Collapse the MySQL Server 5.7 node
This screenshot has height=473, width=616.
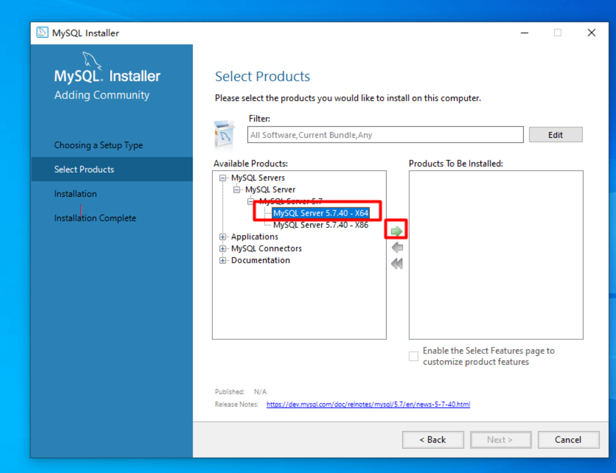point(251,201)
